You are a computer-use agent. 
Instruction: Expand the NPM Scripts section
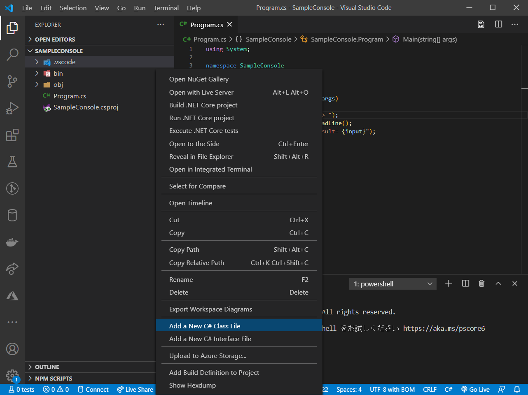[91, 379]
